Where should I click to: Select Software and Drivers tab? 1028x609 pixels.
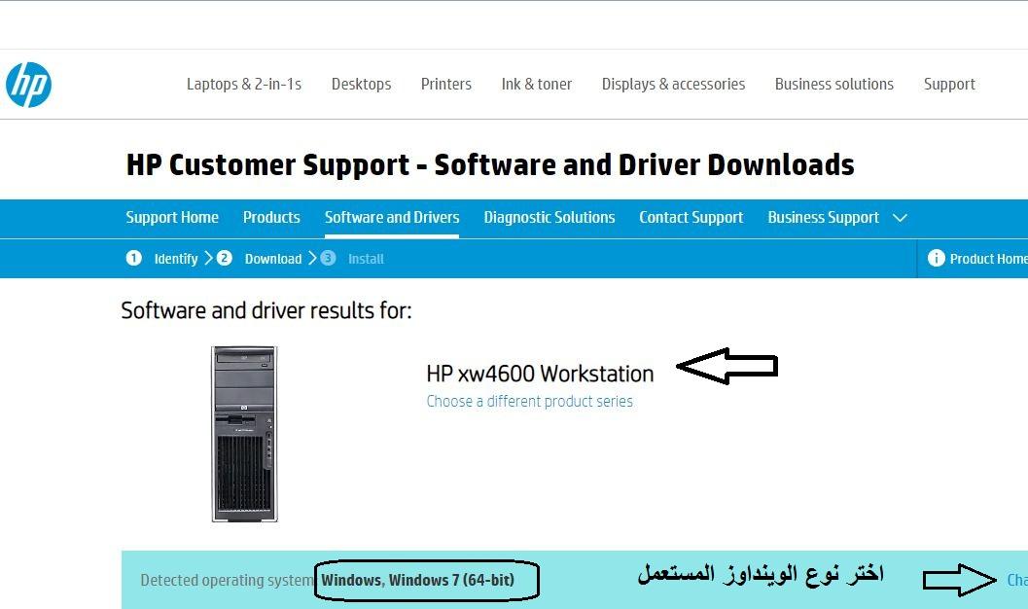click(392, 217)
